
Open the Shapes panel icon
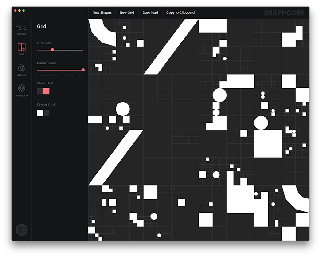(21, 28)
